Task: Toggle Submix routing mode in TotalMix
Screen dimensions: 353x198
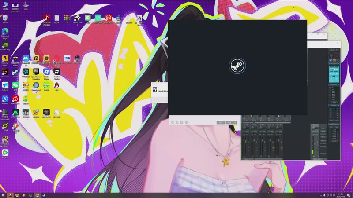Action: point(332,69)
